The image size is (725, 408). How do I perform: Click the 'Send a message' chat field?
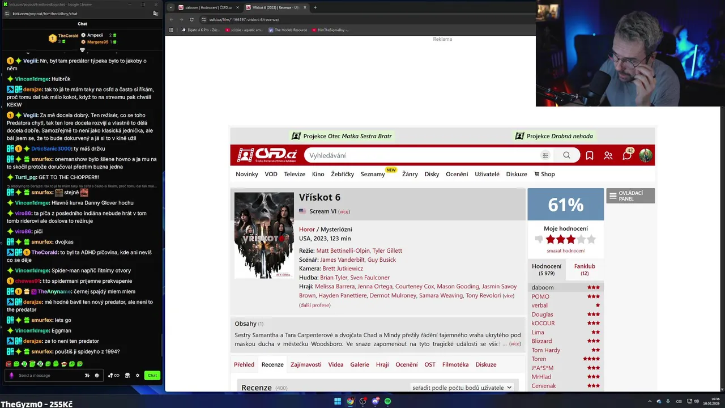point(50,375)
